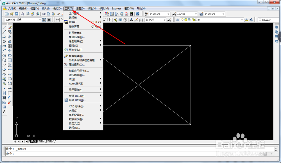Choose 草图设置(F)... menu entry
This screenshot has width=281, height=163.
point(83,115)
